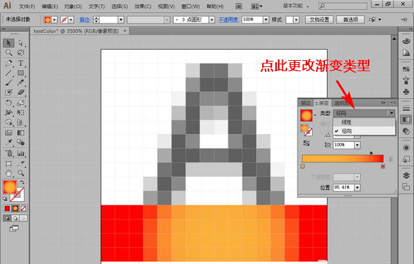This screenshot has height=264, width=414.
Task: Select the orange left gradient stop
Action: (x=303, y=166)
